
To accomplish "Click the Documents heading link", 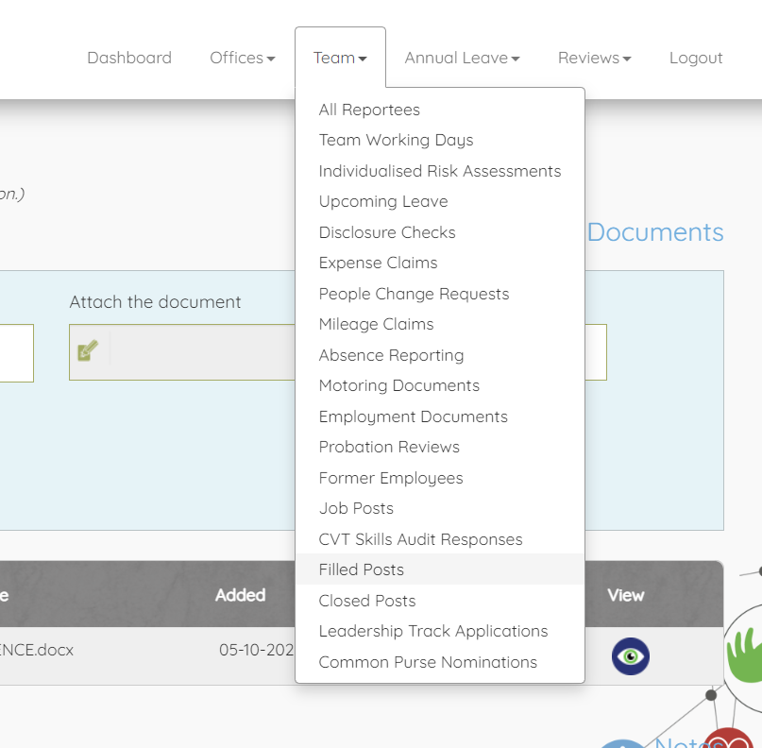I will pos(654,232).
